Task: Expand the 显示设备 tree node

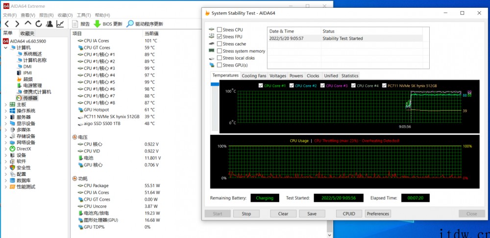Action: tap(5, 123)
